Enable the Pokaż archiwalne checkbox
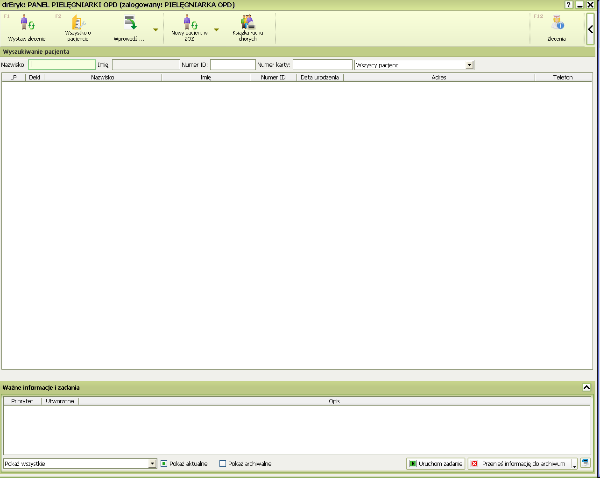The height and width of the screenshot is (478, 600). coord(223,464)
